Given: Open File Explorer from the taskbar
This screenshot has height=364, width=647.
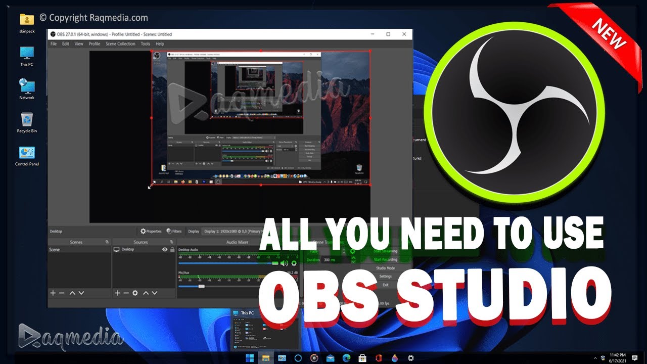Looking at the screenshot, I should [266, 358].
